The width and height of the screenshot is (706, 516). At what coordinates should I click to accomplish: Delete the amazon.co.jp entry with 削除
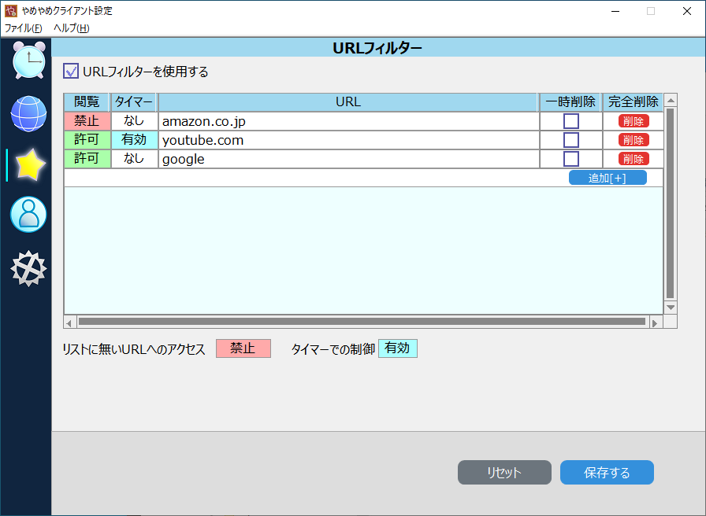point(634,121)
